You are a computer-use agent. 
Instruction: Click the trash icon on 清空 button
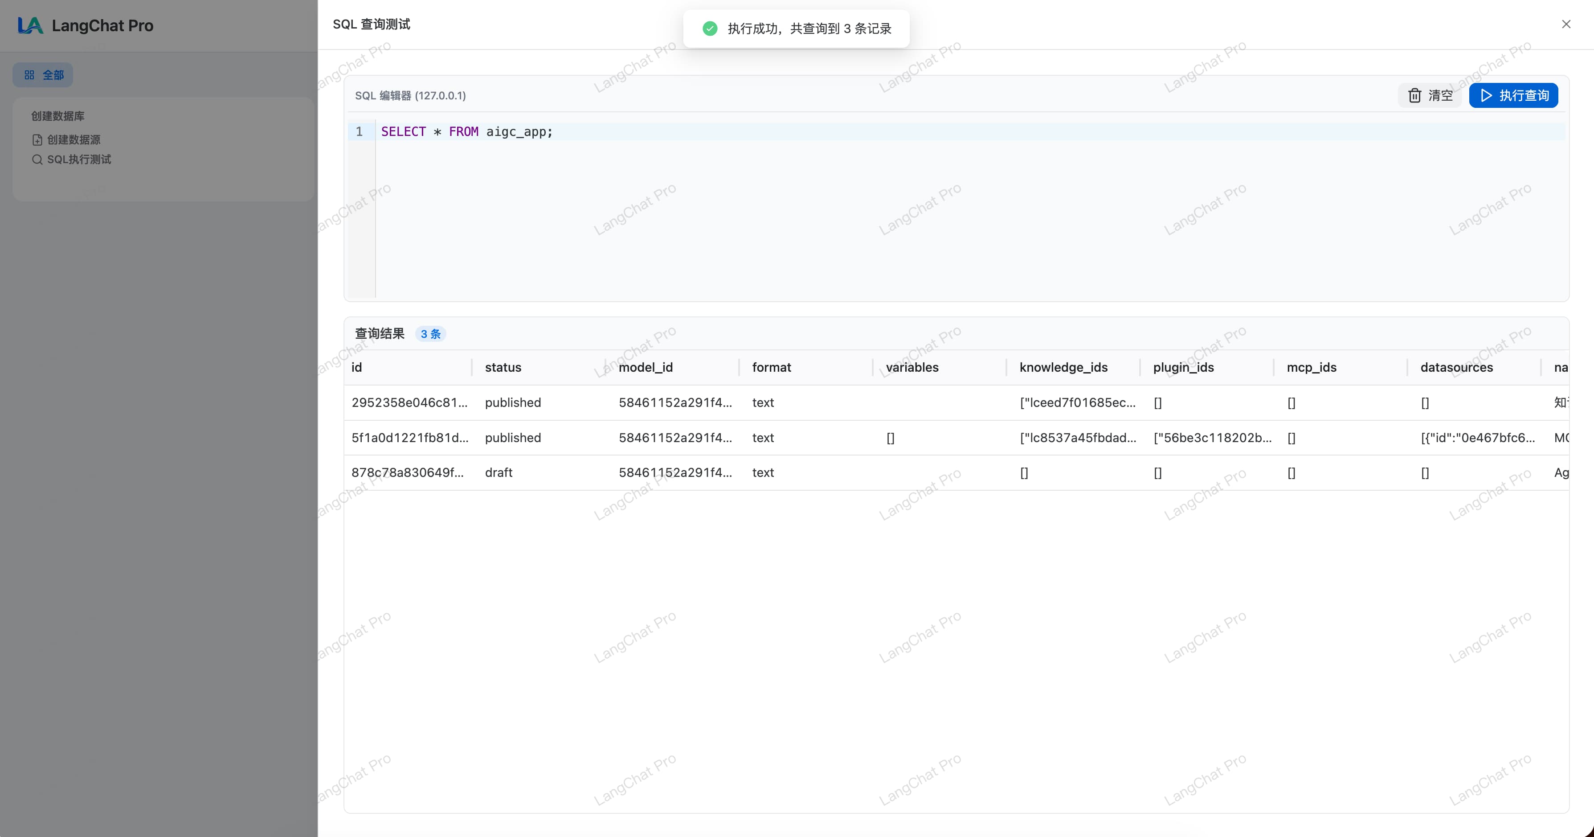click(x=1414, y=95)
